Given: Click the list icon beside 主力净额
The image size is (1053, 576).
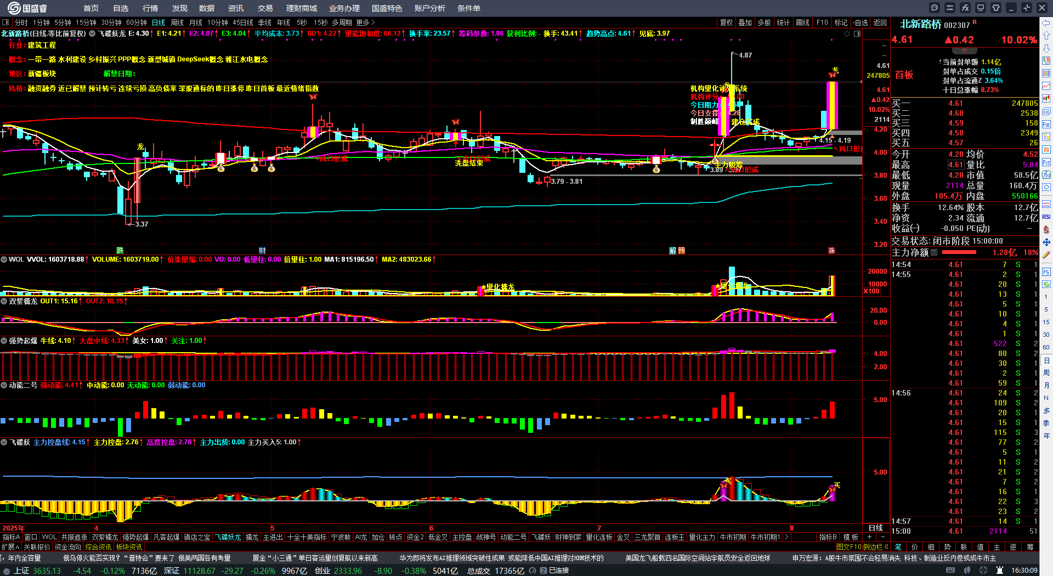Looking at the screenshot, I should pyautogui.click(x=935, y=252).
